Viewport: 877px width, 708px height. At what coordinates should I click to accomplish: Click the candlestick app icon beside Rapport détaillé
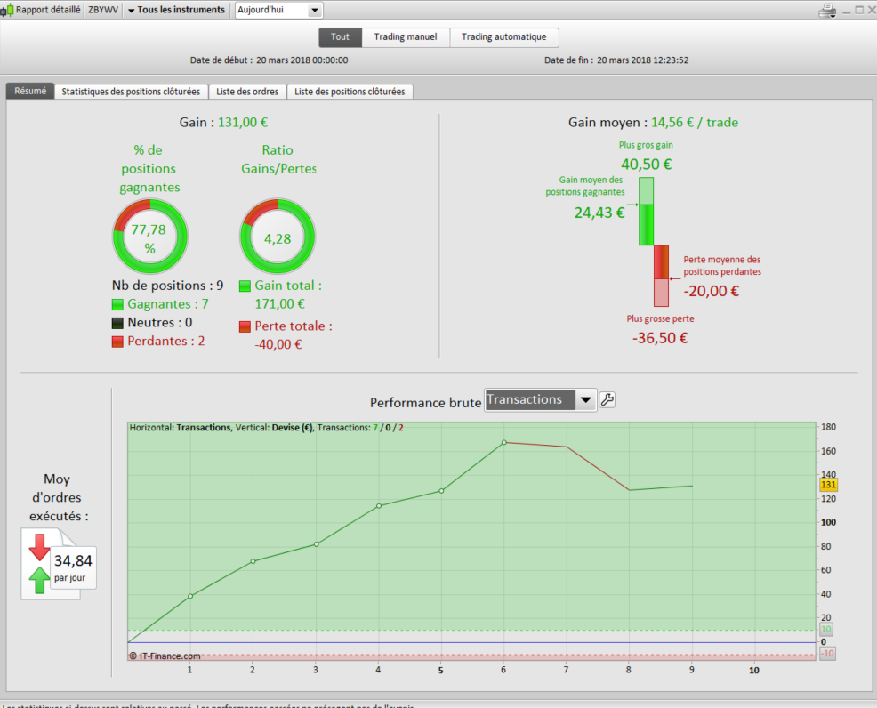tap(7, 11)
